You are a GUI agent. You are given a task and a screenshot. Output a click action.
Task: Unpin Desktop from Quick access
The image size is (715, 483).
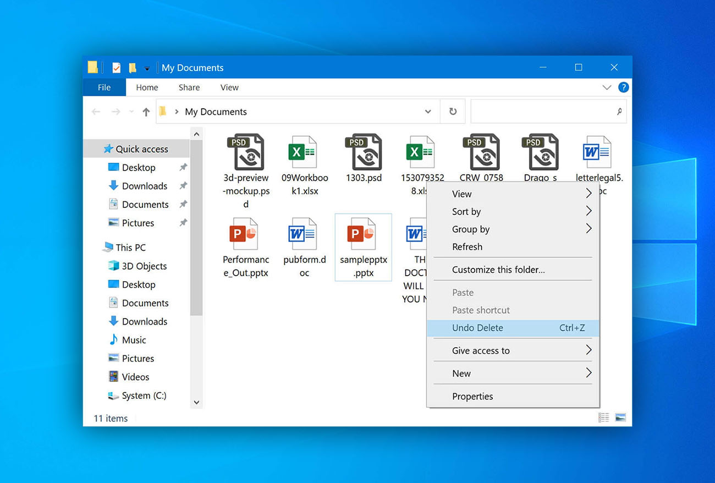click(x=183, y=167)
